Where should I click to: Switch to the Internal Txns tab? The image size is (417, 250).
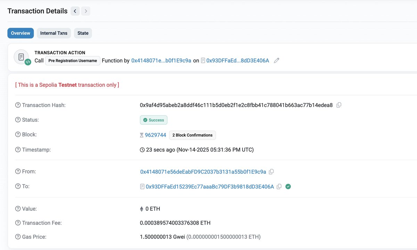[x=54, y=33]
